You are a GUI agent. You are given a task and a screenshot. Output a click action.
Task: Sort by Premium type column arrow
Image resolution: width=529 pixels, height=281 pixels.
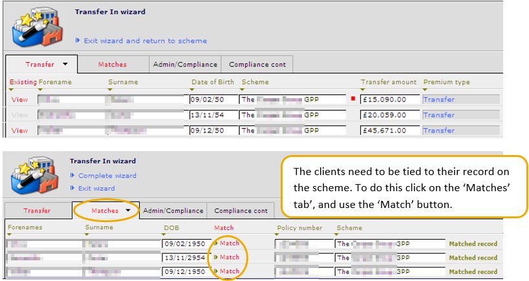425,90
